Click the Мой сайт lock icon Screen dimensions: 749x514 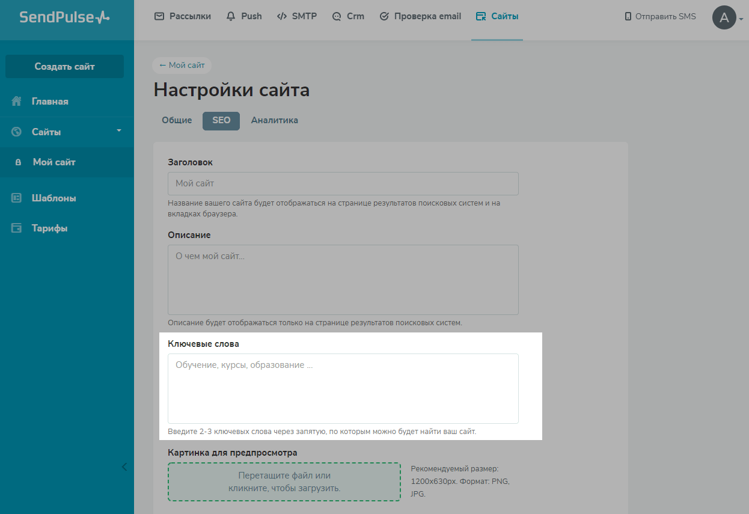(x=19, y=162)
